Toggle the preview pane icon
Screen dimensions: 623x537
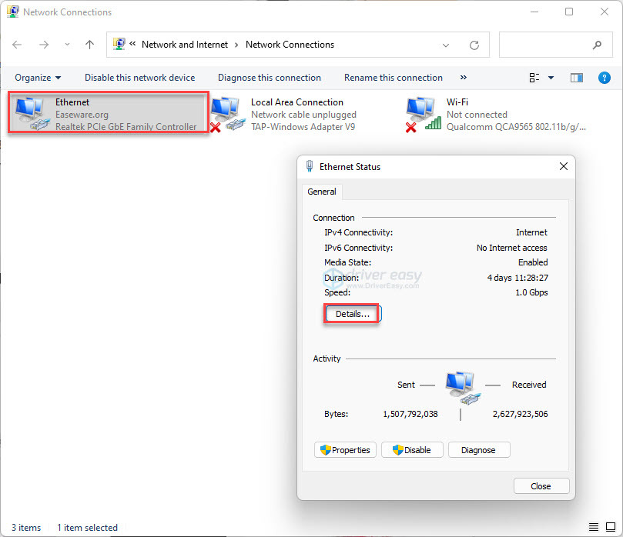coord(576,78)
